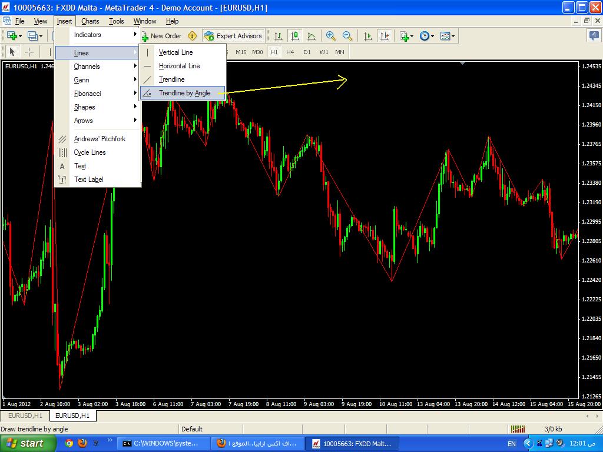Open Firefox from quick launch
The width and height of the screenshot is (603, 452).
tap(82, 443)
